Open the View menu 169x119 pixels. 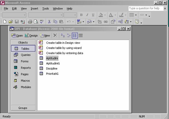pos(24,8)
